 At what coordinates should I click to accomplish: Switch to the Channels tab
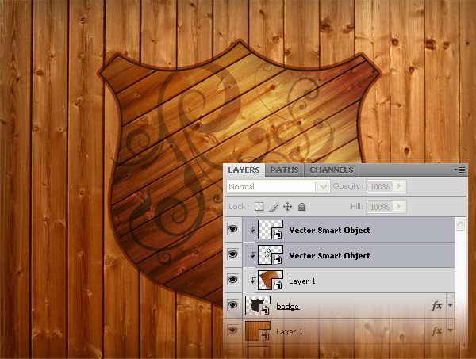point(332,170)
